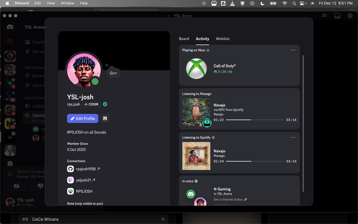Click the Spotify song progress bar at 01:24
The image size is (358, 224).
coord(255,161)
